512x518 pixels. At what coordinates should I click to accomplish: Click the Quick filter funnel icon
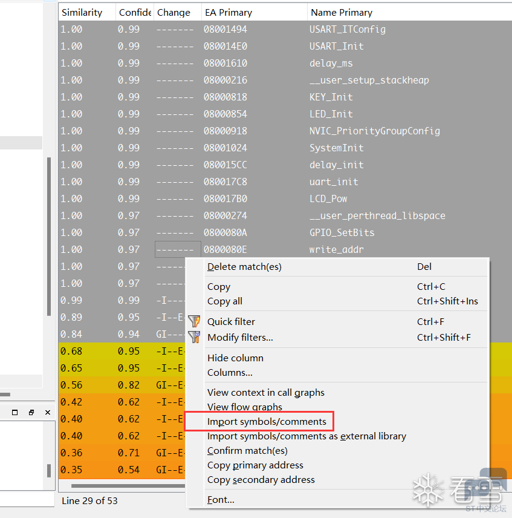pos(194,321)
